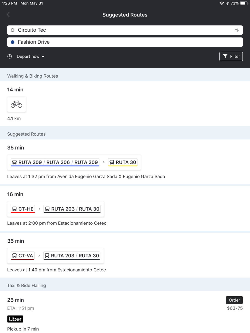Select the yellow RUTA 30 bus badge

(x=123, y=162)
